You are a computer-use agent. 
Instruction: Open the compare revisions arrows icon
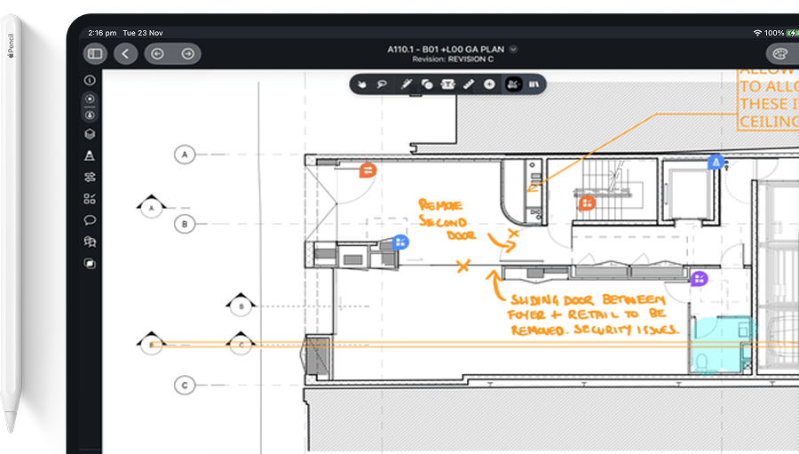pos(90,177)
